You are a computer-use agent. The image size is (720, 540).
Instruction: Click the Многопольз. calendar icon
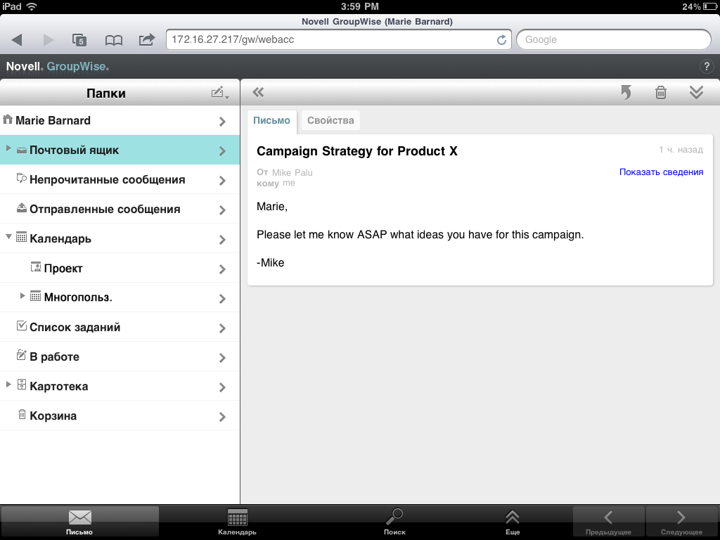pos(36,296)
